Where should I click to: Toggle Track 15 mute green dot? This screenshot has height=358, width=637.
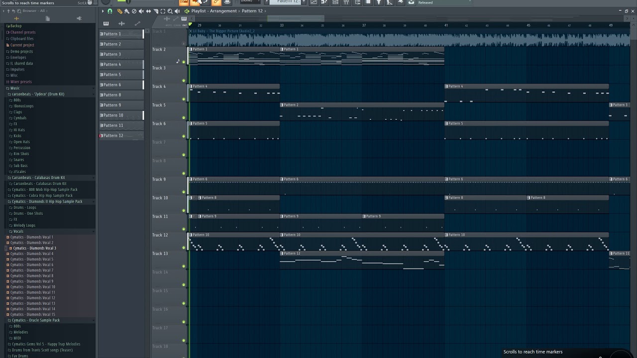tap(184, 303)
